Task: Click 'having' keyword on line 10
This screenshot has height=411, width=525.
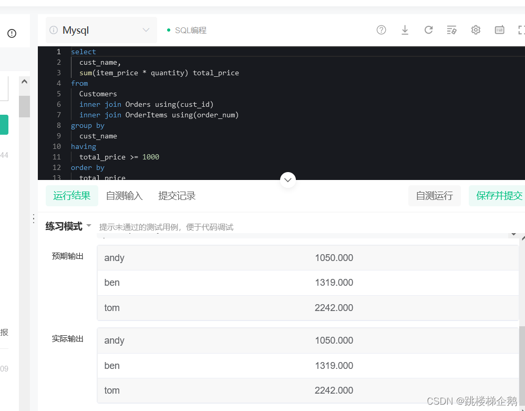Action: pos(84,147)
